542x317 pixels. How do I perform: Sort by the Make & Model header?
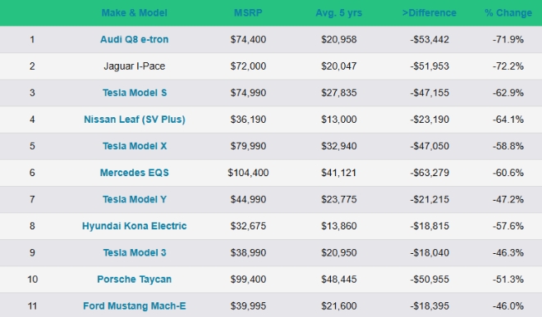pos(134,13)
